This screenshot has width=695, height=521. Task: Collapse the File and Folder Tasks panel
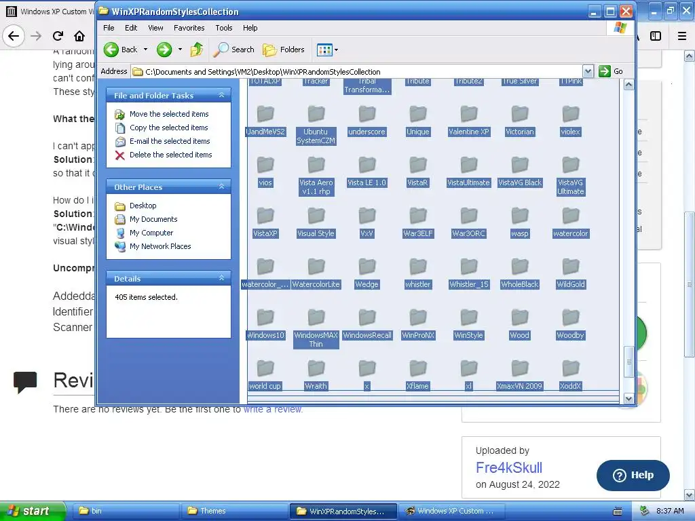(221, 95)
